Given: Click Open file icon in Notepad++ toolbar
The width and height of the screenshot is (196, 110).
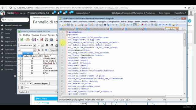Looking at the screenshot, I should pos(65,25).
